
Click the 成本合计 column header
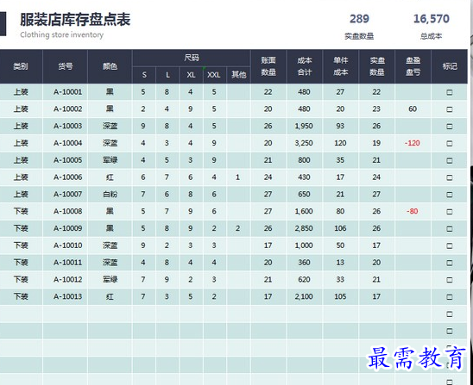click(x=305, y=66)
